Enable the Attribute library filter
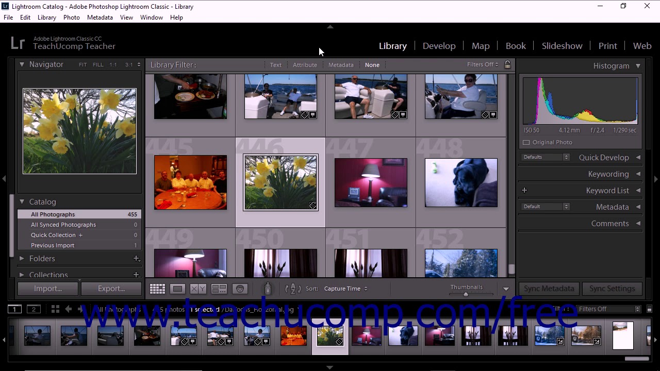This screenshot has width=660, height=371. (305, 65)
